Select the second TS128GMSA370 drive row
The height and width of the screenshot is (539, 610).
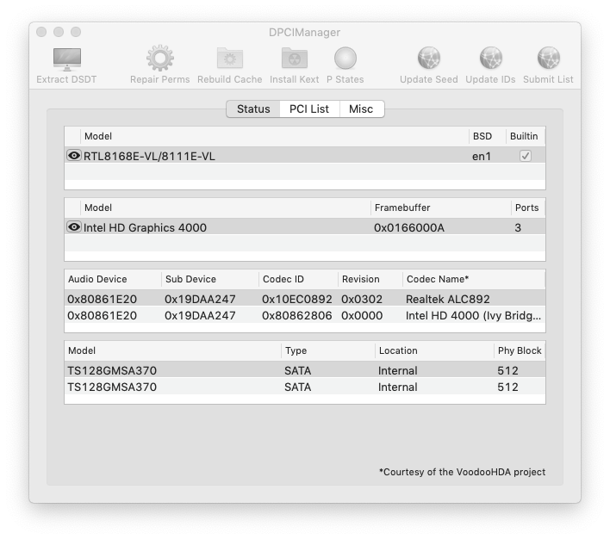305,387
